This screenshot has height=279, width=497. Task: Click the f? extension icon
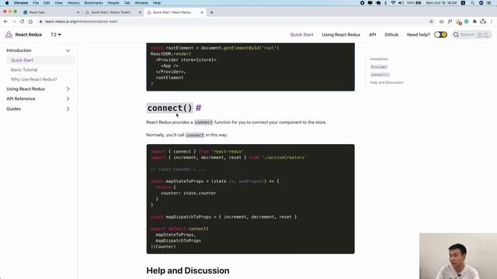coord(450,22)
